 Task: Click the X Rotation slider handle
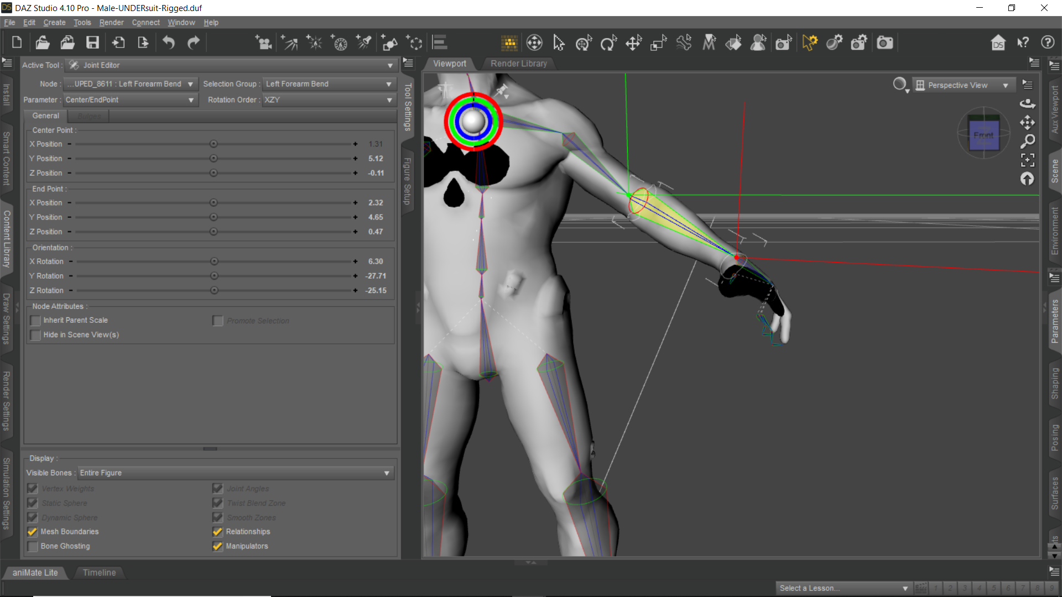tap(214, 261)
